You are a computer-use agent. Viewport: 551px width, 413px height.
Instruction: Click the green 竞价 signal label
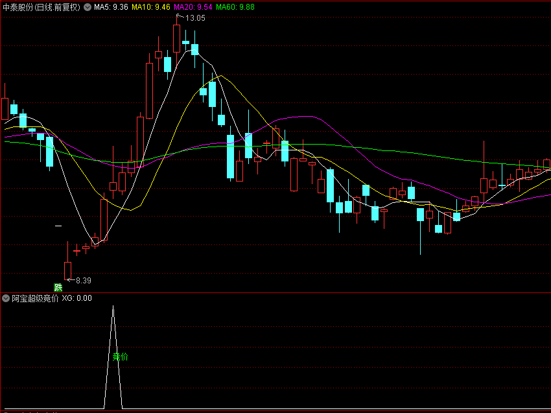[x=120, y=357]
